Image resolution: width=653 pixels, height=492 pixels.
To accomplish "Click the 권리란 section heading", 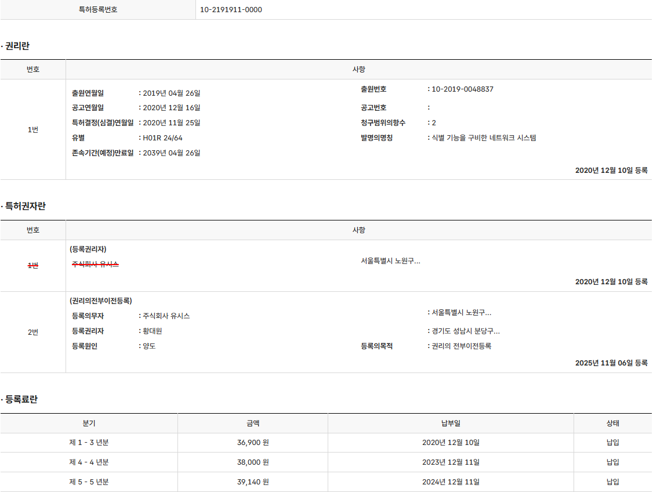I will tap(17, 46).
